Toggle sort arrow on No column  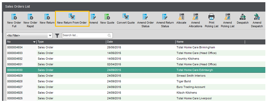tap(34, 42)
